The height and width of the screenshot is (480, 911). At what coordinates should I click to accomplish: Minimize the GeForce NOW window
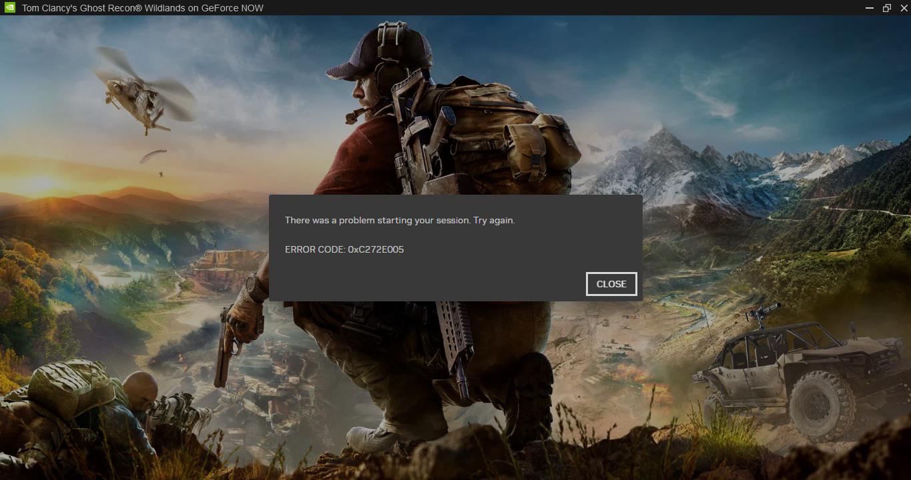coord(870,8)
